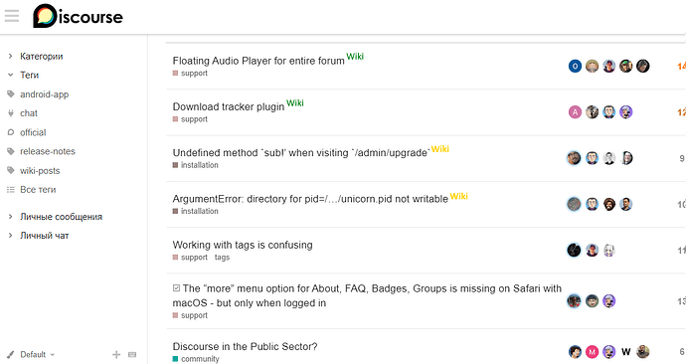Open the hamburger sidebar menu
686x364 pixels.
click(12, 16)
